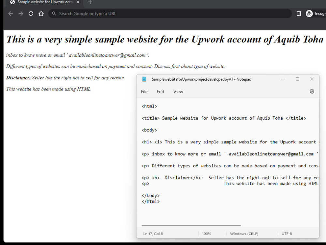Click the email address on the webpage

[107, 55]
